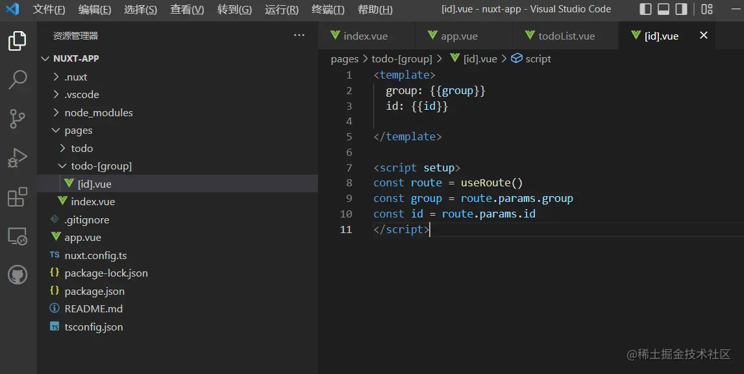
Task: Open the 编辑(E) menu
Action: pyautogui.click(x=94, y=10)
